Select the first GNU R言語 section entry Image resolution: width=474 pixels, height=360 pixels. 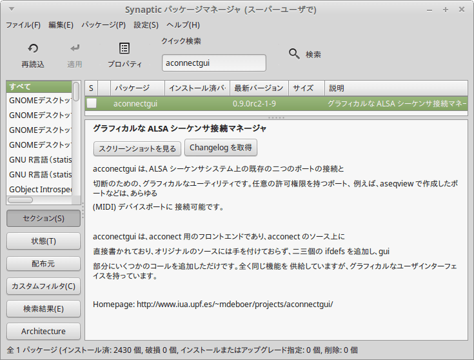point(39,160)
